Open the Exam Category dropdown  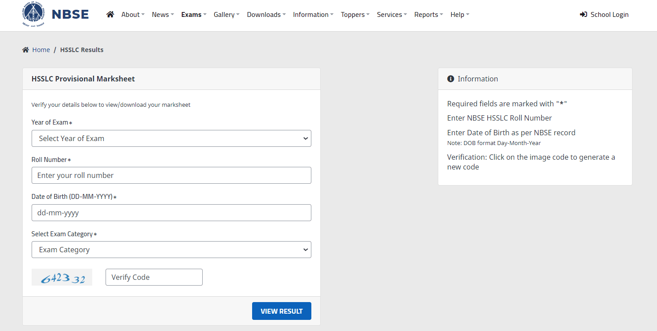[x=171, y=250]
